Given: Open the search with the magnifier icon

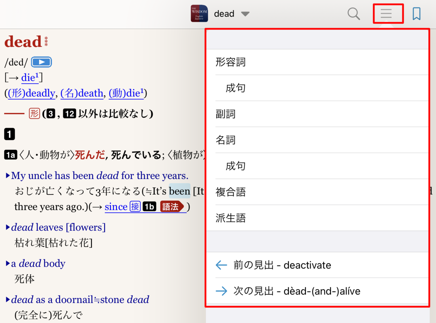Looking at the screenshot, I should tap(354, 13).
